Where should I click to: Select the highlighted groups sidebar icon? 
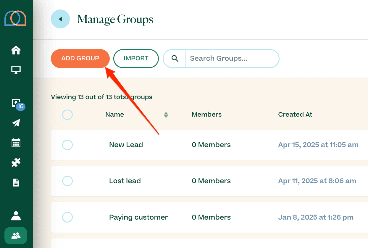(x=16, y=236)
